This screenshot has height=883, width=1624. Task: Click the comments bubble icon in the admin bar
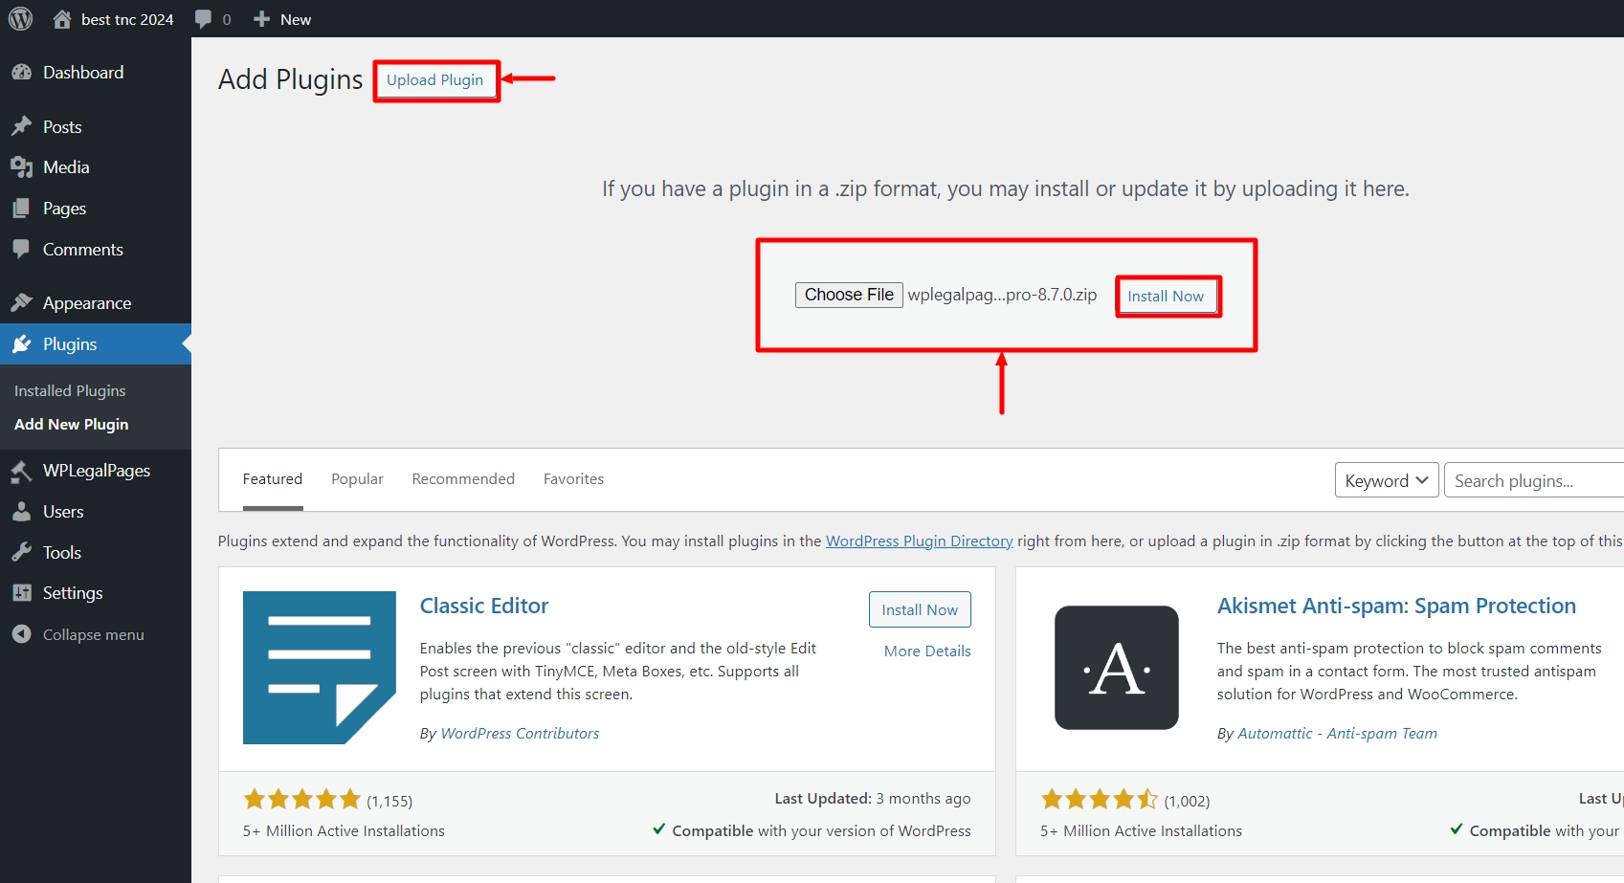(204, 18)
